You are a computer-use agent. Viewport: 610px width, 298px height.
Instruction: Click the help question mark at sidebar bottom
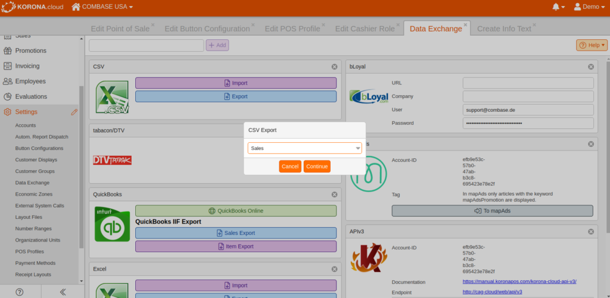[19, 291]
